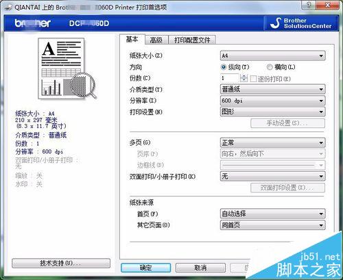The image size is (343, 280).
Task: Open the Brother SolutionsCenter link
Action: coord(301,23)
